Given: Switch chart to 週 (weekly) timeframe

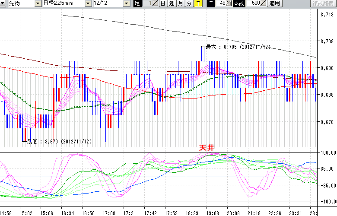Looking at the screenshot, I should [x=172, y=3].
